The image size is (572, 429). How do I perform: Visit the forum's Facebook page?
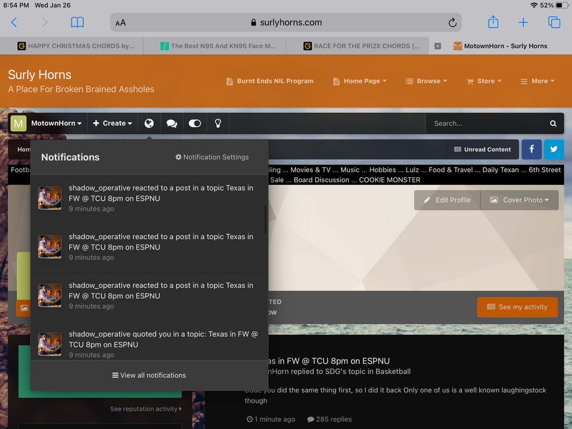[x=531, y=149]
